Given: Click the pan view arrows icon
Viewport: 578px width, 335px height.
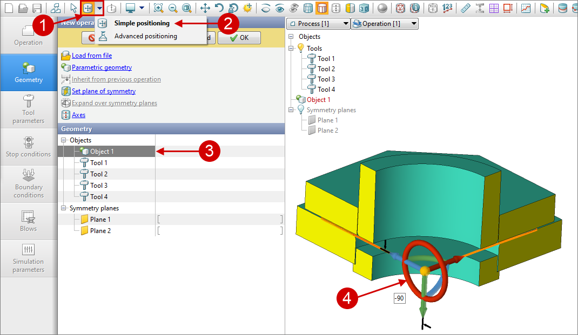Looking at the screenshot, I should click(205, 8).
